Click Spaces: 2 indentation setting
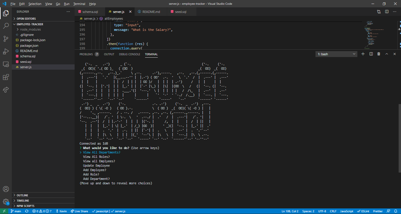 pos(308,211)
